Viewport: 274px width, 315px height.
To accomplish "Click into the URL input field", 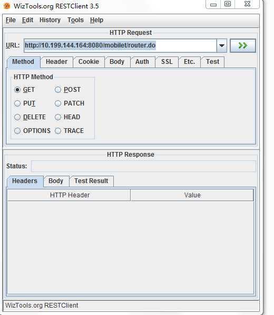I will click(x=120, y=45).
